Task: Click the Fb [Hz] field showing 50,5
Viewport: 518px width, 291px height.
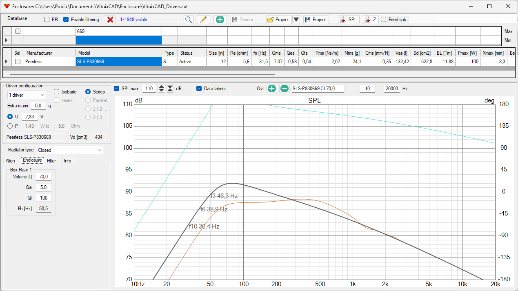Action: click(x=43, y=209)
